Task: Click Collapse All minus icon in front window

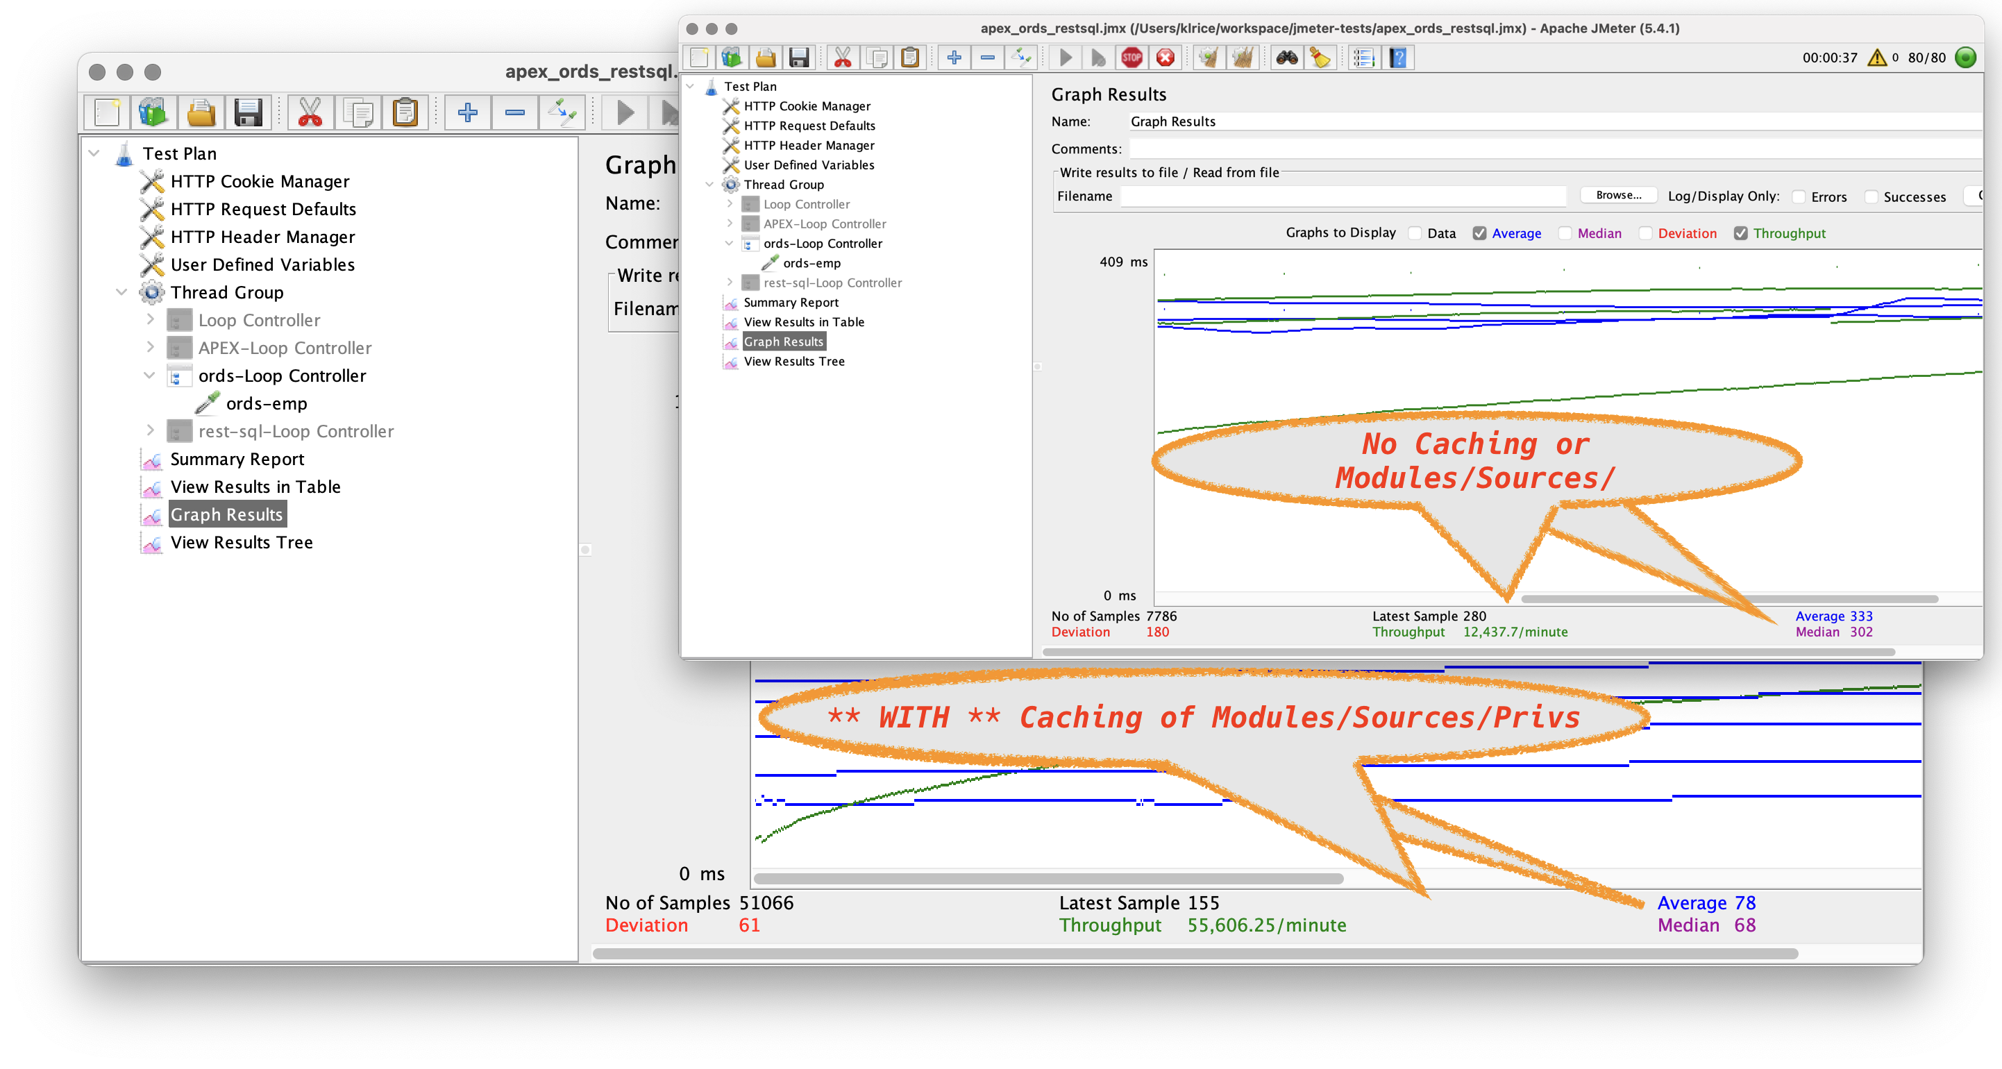Action: tap(988, 58)
